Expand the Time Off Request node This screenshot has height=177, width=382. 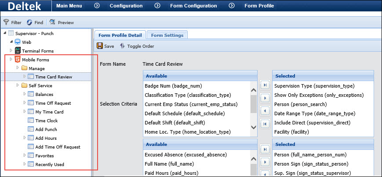point(25,103)
